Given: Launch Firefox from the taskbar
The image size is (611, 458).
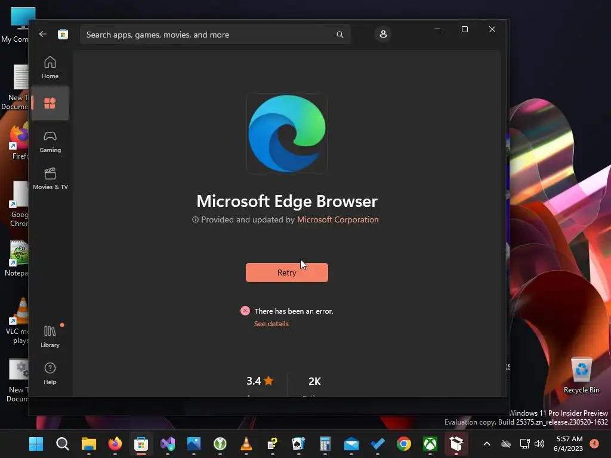Looking at the screenshot, I should [x=115, y=444].
